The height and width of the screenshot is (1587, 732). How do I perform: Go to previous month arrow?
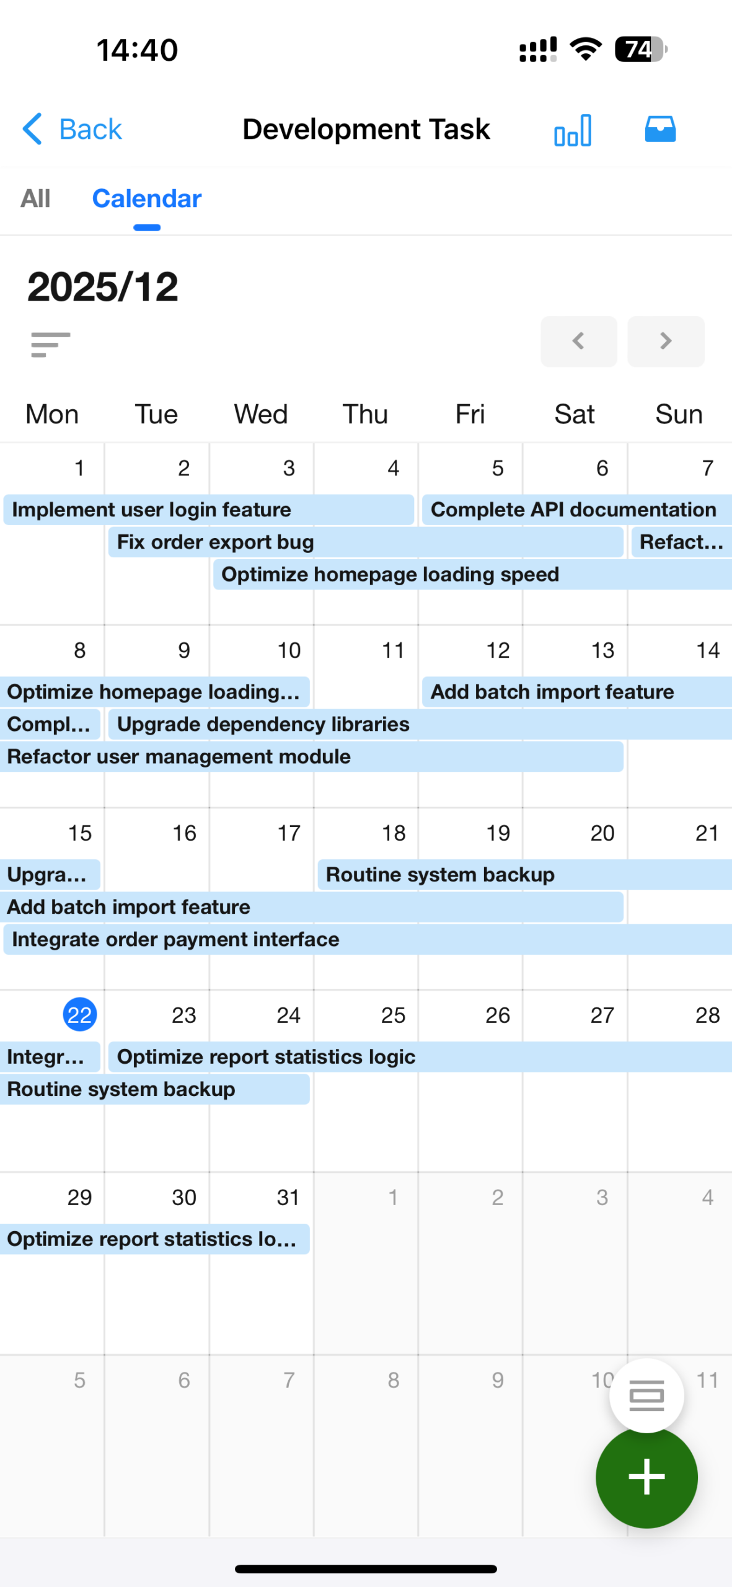pyautogui.click(x=578, y=341)
